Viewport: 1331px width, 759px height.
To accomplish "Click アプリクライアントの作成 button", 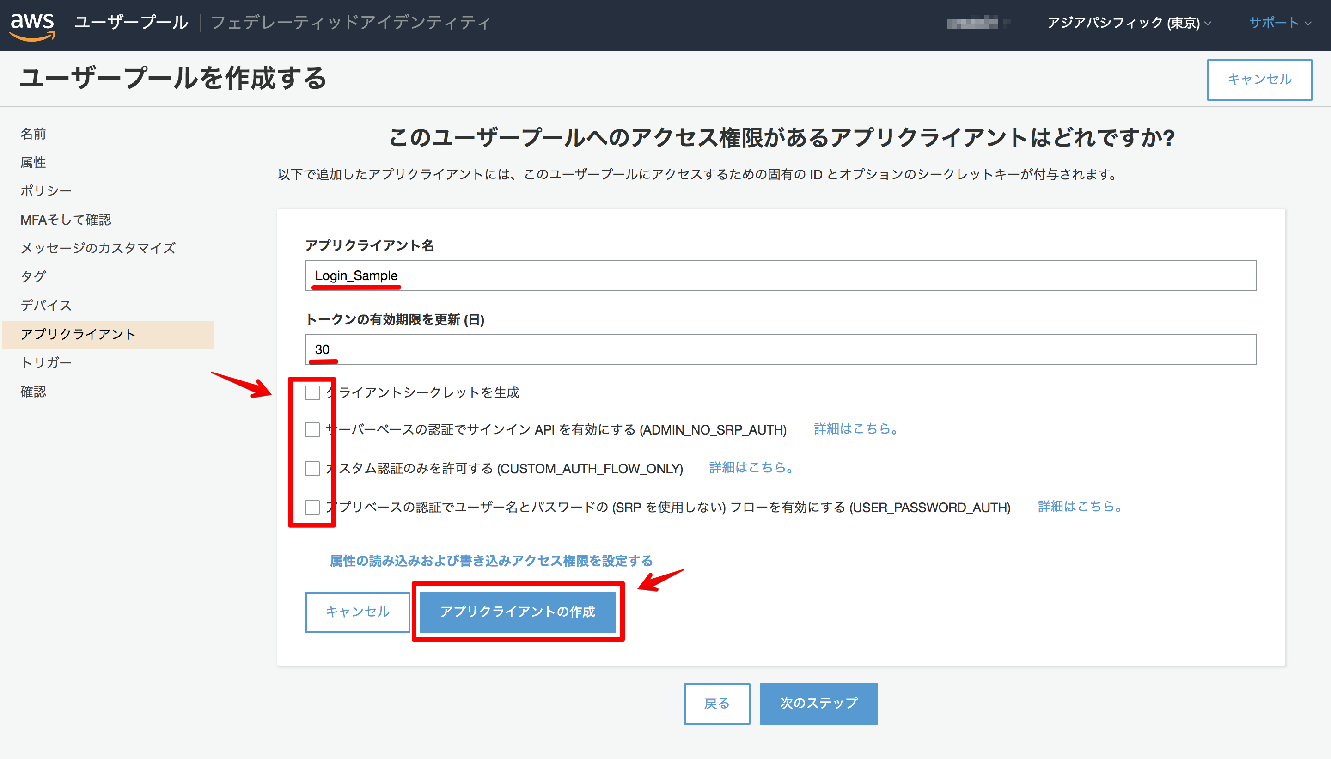I will coord(518,612).
